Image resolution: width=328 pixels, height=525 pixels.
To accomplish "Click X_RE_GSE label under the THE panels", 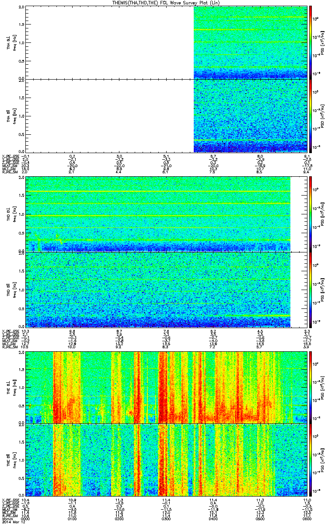I will click(x=10, y=500).
